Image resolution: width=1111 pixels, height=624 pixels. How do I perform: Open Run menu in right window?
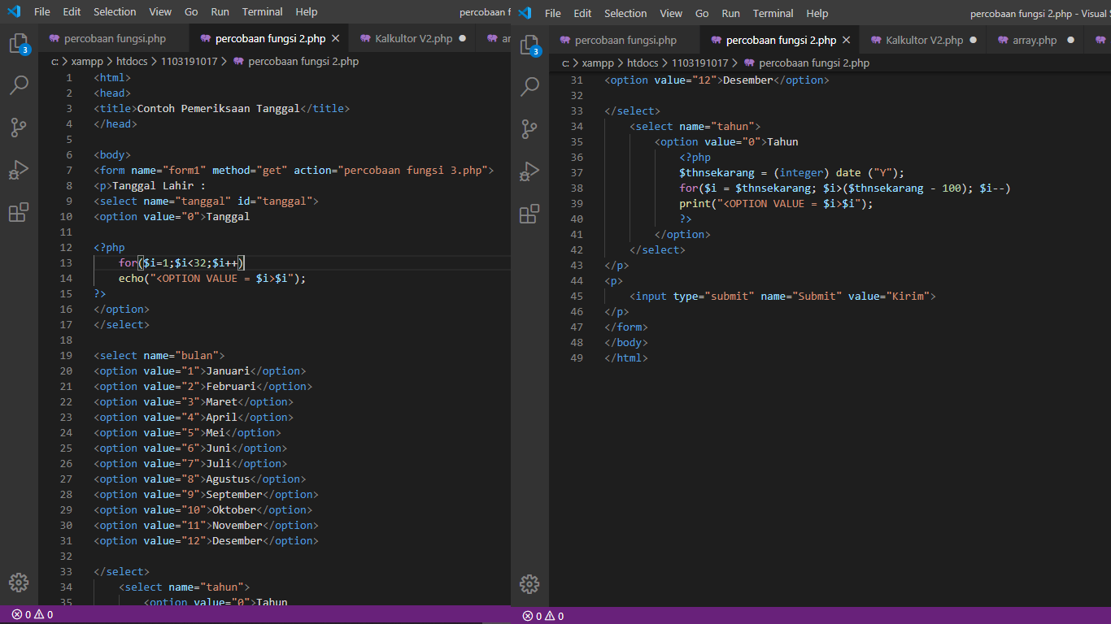[x=730, y=14]
